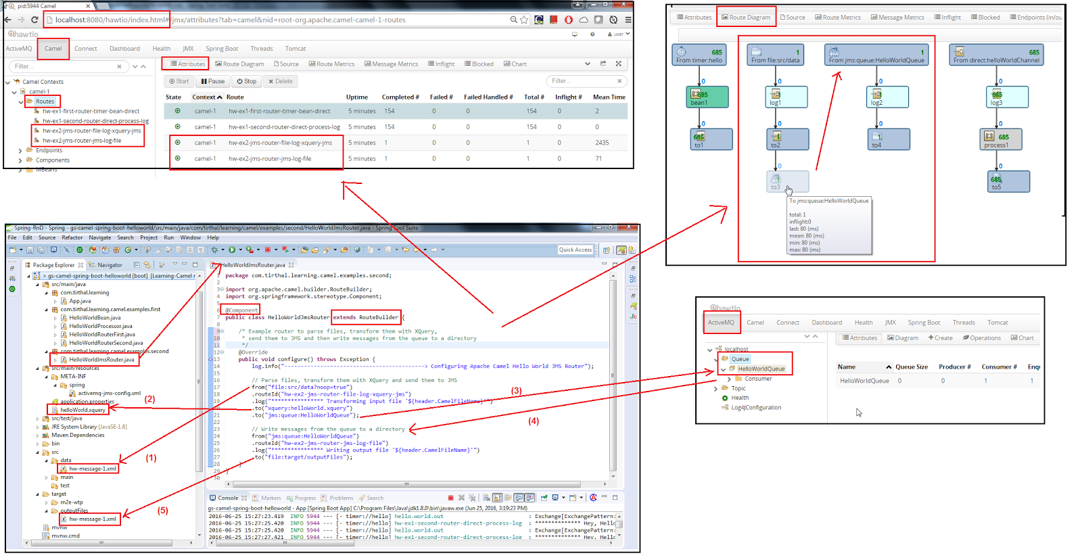Terminate the console process with the red square
1082x560 pixels.
pyautogui.click(x=451, y=498)
